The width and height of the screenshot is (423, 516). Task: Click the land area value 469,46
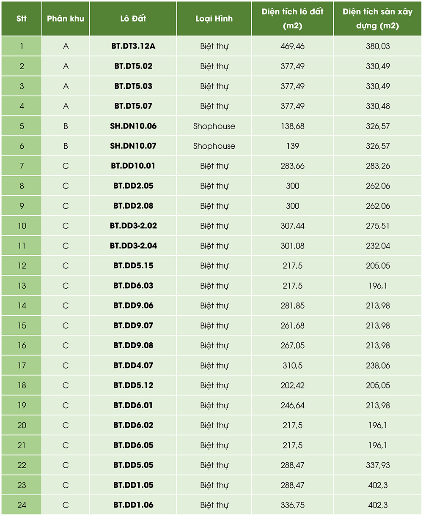coord(292,46)
